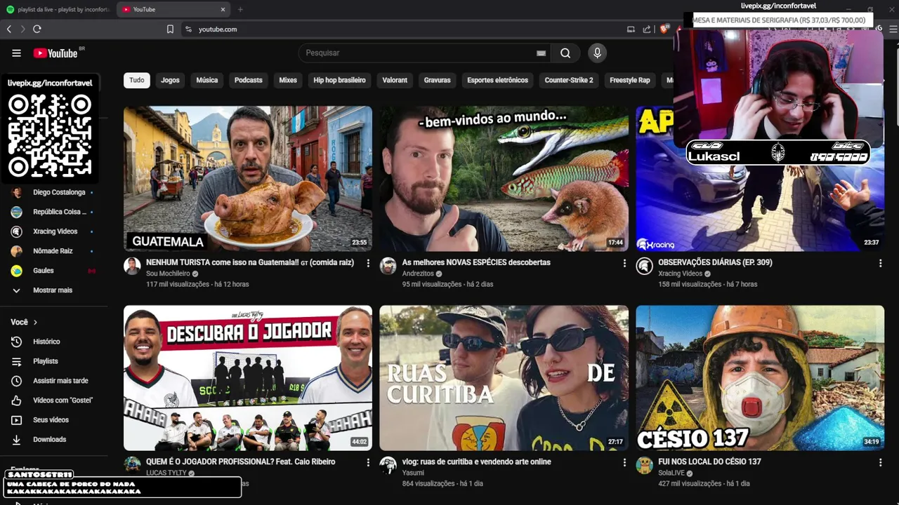Open options menu for CÉSIO 137 video
This screenshot has height=505, width=899.
(880, 462)
